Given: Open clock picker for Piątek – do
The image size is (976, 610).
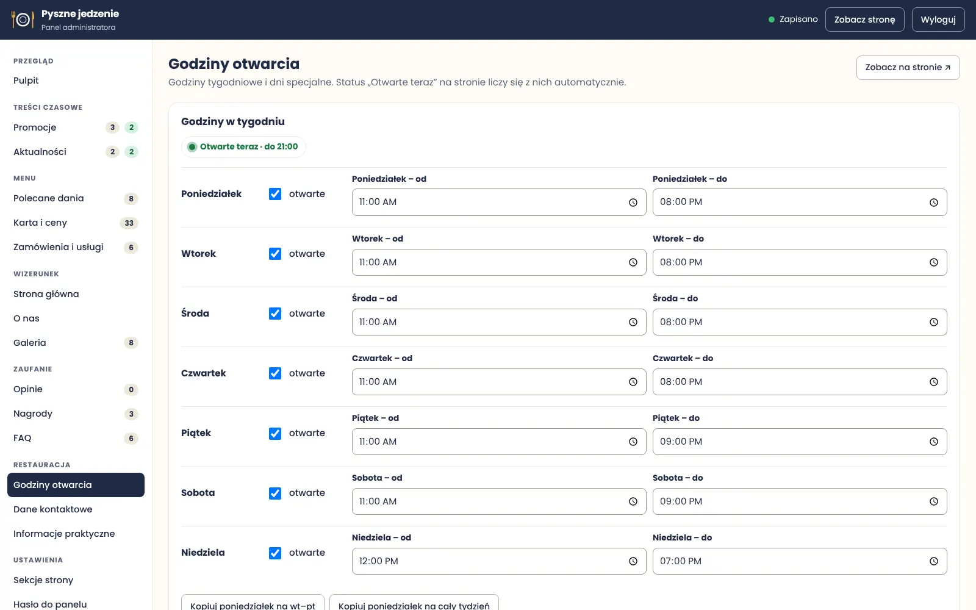Looking at the screenshot, I should click(x=934, y=442).
